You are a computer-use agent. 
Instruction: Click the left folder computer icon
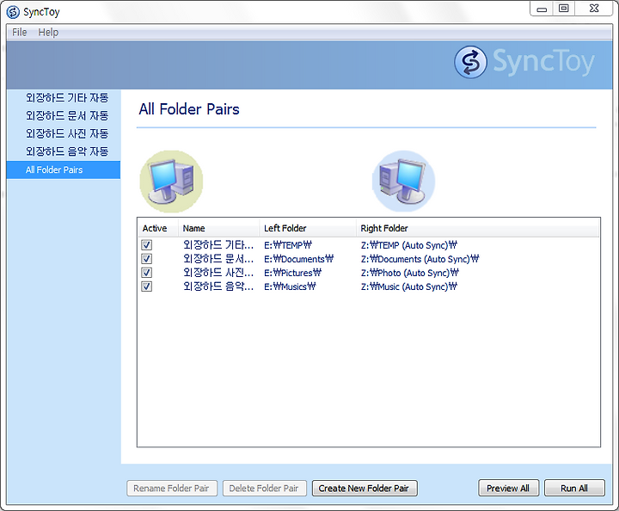(x=171, y=182)
